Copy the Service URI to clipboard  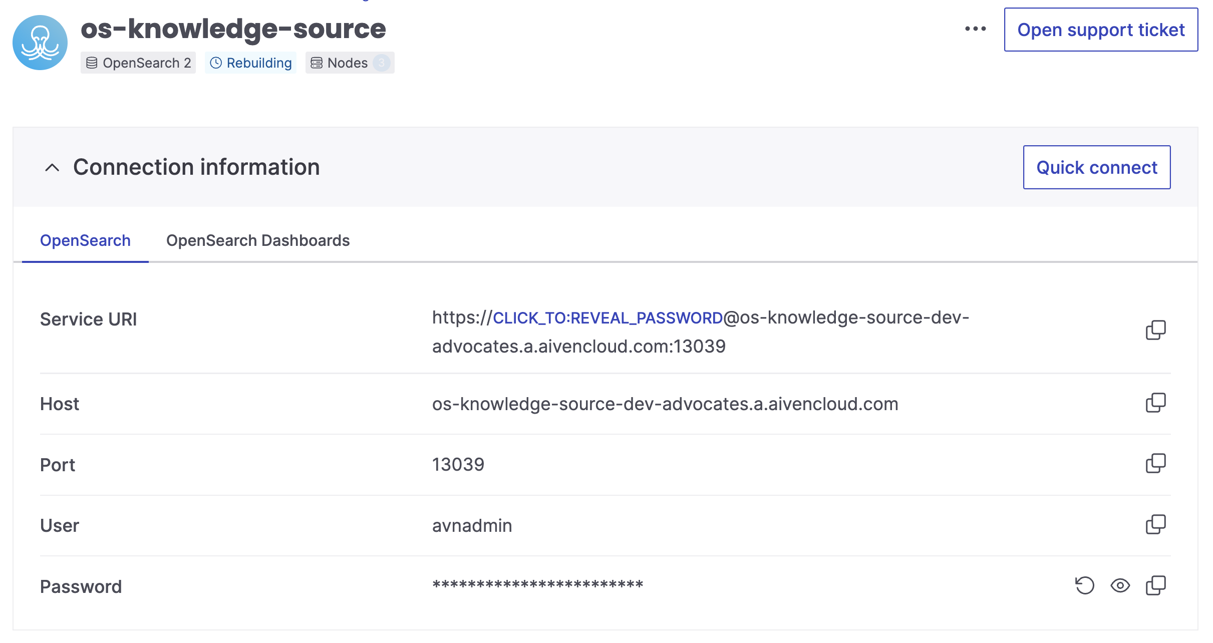point(1155,330)
